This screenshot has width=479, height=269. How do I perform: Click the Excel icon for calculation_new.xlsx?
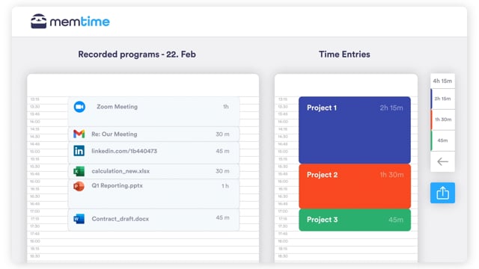[79, 171]
